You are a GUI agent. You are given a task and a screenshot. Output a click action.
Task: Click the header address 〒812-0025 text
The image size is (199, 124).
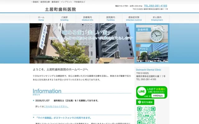(150, 9)
